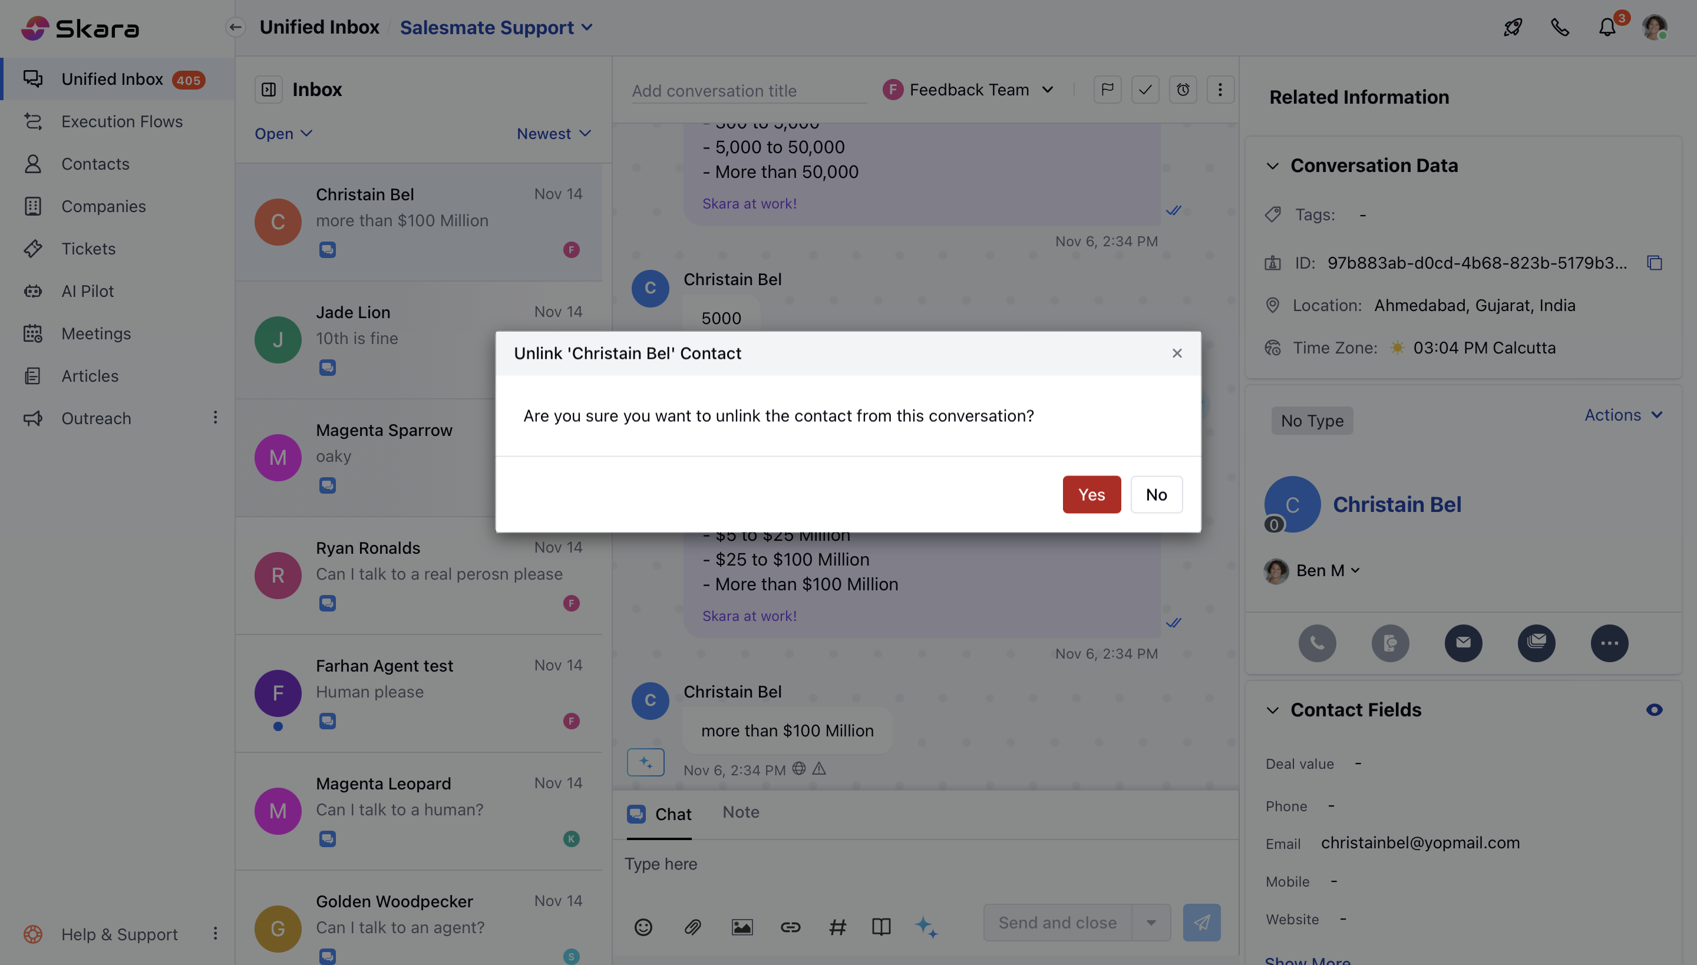Copy the conversation ID with copy icon
This screenshot has width=1697, height=965.
tap(1655, 263)
